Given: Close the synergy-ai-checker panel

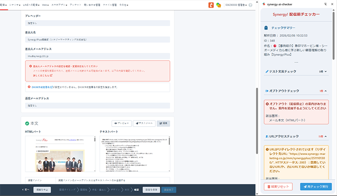Looking at the screenshot, I should [332, 4].
